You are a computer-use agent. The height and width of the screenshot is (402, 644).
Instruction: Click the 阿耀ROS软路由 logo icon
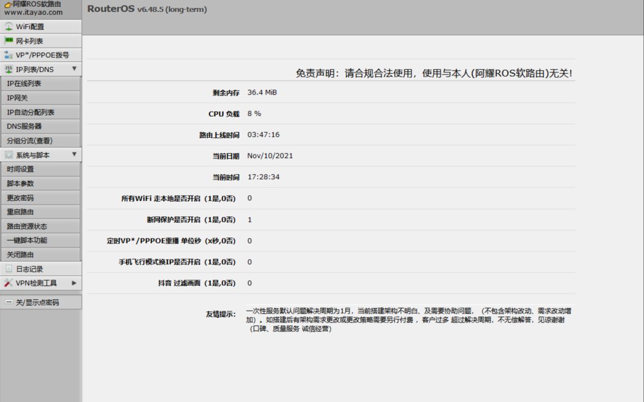click(8, 5)
